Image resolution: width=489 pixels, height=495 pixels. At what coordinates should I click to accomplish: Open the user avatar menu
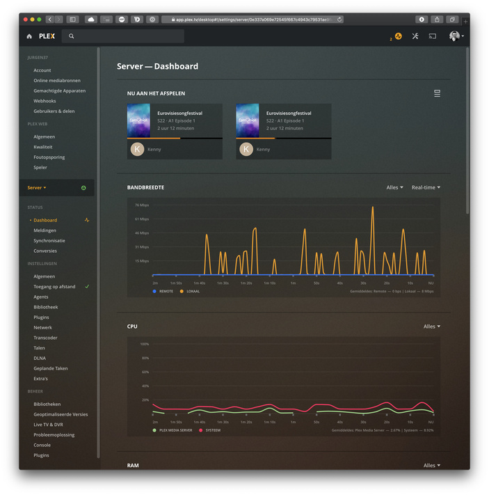click(x=456, y=36)
